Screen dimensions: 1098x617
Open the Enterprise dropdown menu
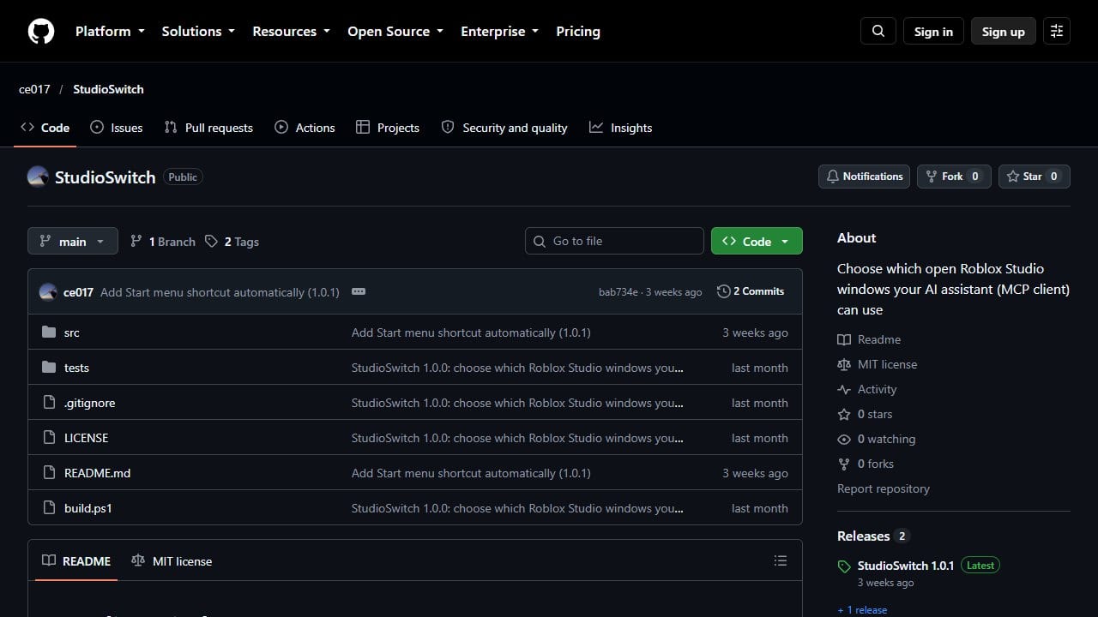point(499,32)
